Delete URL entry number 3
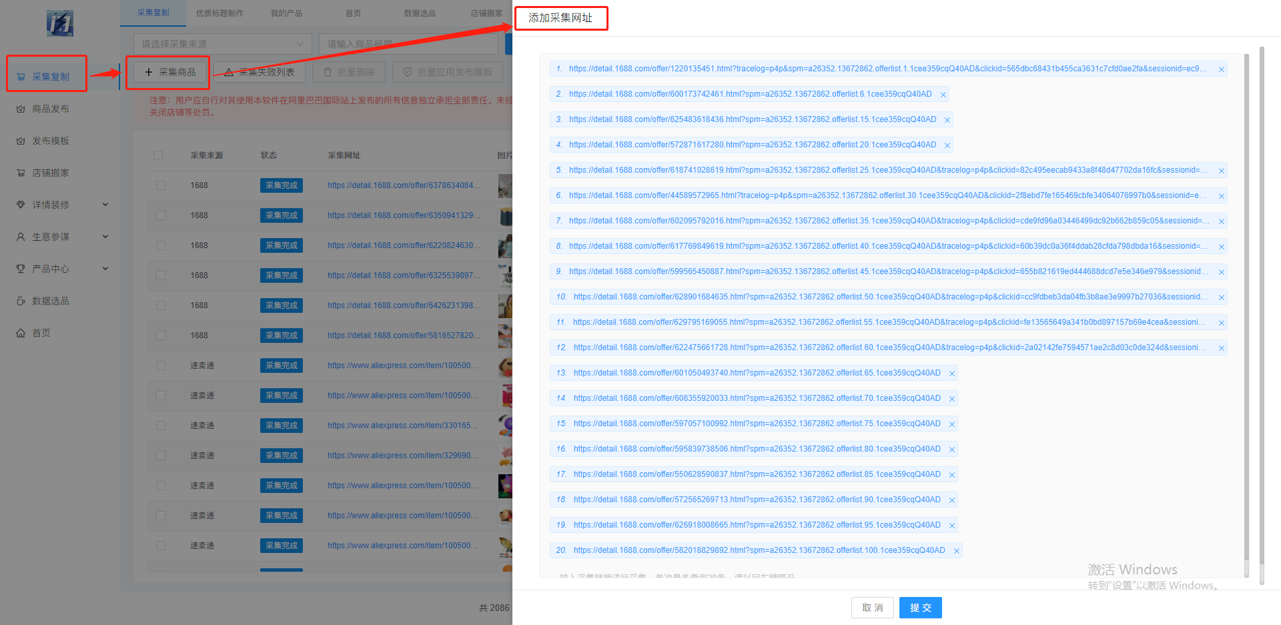The image size is (1281, 625). [x=947, y=120]
